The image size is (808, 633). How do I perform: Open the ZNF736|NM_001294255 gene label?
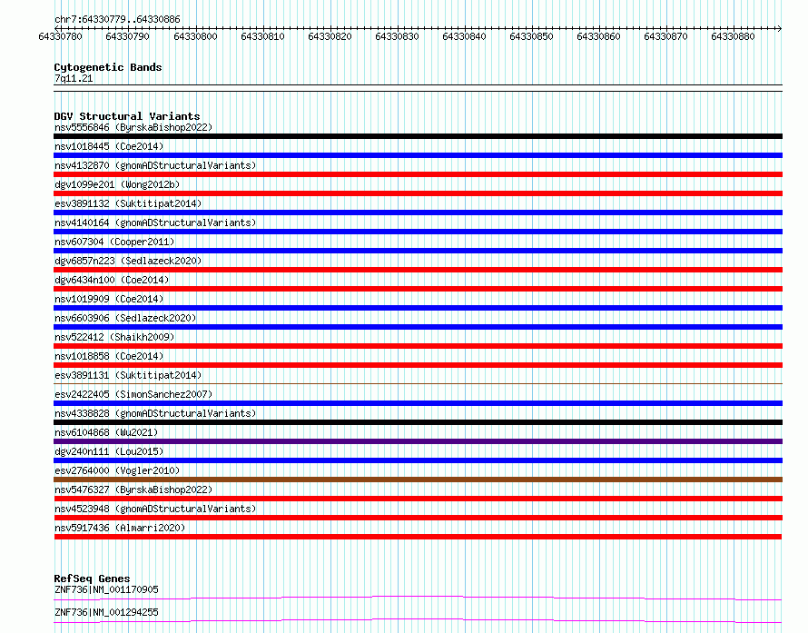(106, 612)
